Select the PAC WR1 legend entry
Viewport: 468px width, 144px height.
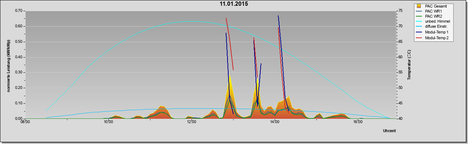tap(433, 11)
